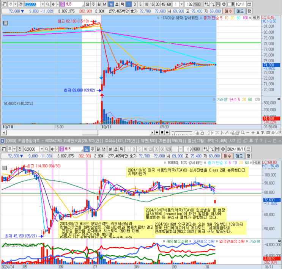Open calendar picker next to 10/11 date
The height and width of the screenshot is (269, 282).
tap(249, 4)
